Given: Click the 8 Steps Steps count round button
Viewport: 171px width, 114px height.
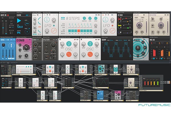Looking at the screenshot, I should coord(90,18).
